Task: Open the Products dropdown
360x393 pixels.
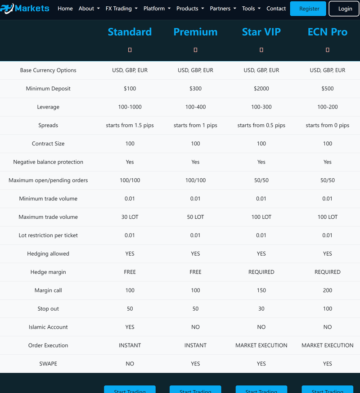Action: [190, 9]
